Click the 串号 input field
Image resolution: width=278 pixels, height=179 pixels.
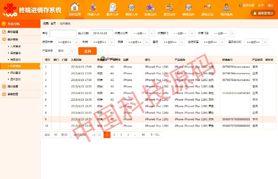click(x=63, y=33)
